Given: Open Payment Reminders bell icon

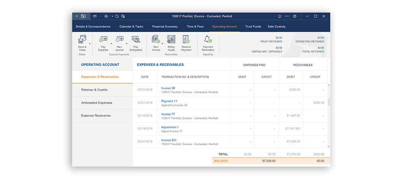Looking at the screenshot, I should coord(208,39).
